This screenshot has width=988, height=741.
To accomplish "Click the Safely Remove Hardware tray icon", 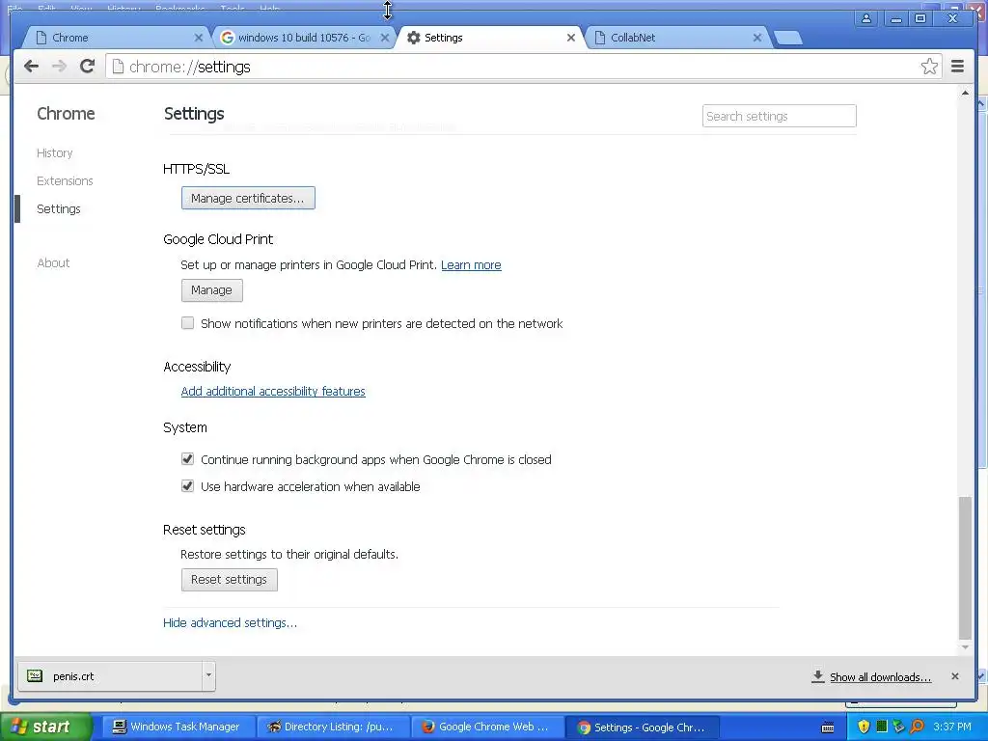I will point(898,727).
